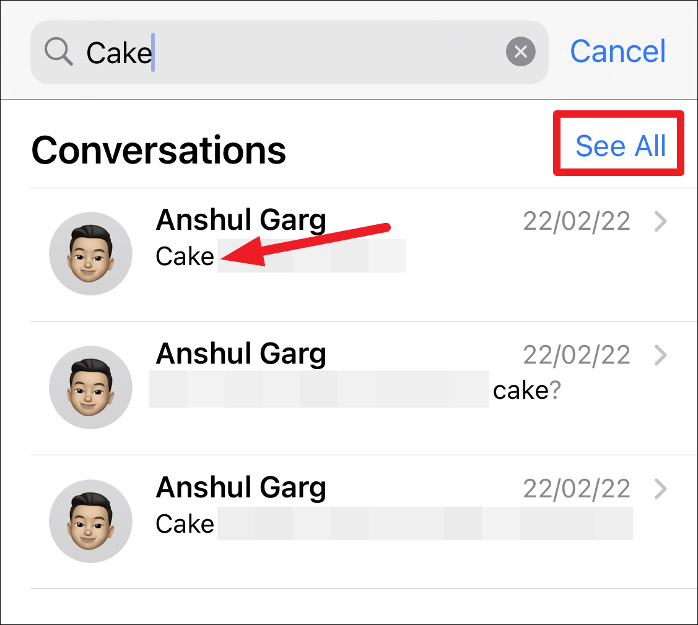
Task: Tap the 22/02/22 date on the first result
Action: pos(577,221)
